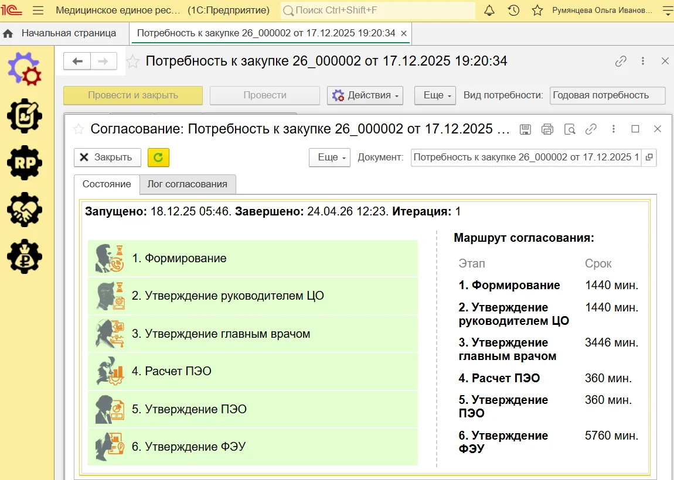Open sidebar section with purple and red gears

coord(25,68)
